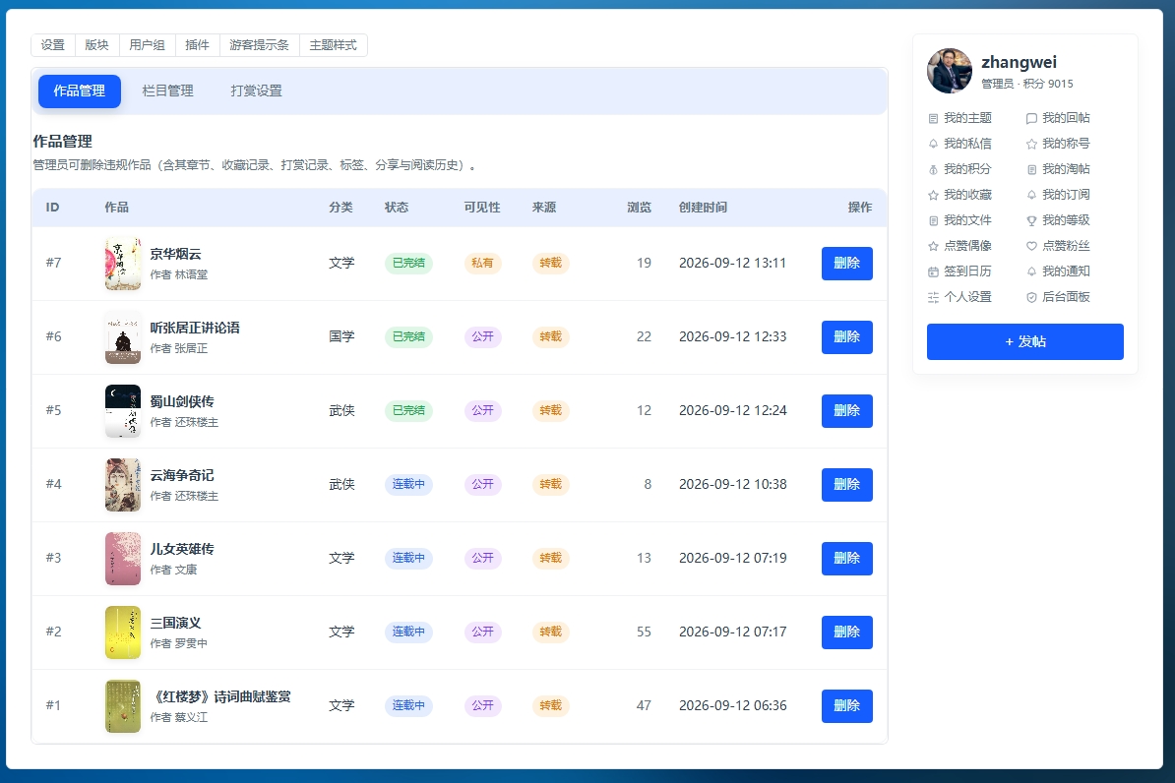This screenshot has height=783, width=1175.
Task: Click the 点赞偶像 star icon
Action: pyautogui.click(x=933, y=246)
